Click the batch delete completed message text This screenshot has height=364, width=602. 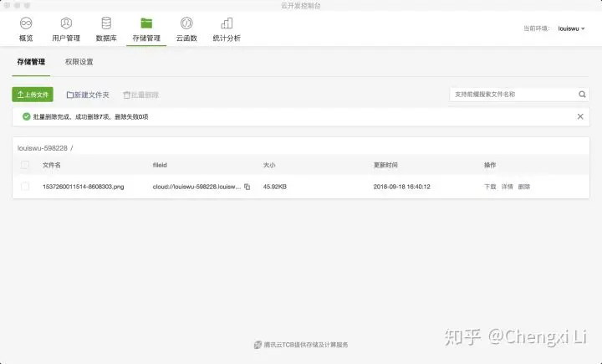(x=90, y=116)
